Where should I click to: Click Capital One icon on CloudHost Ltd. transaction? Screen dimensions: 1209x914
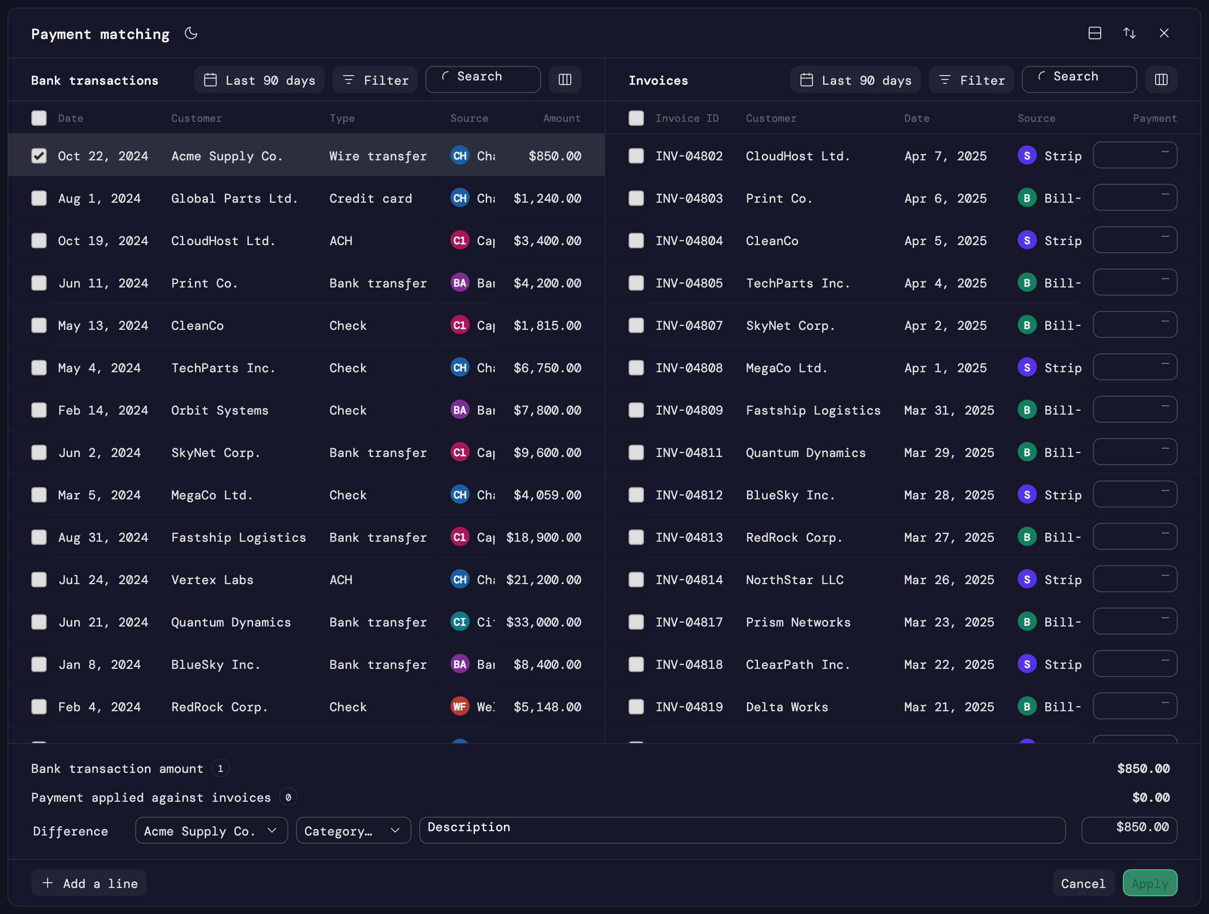coord(460,240)
